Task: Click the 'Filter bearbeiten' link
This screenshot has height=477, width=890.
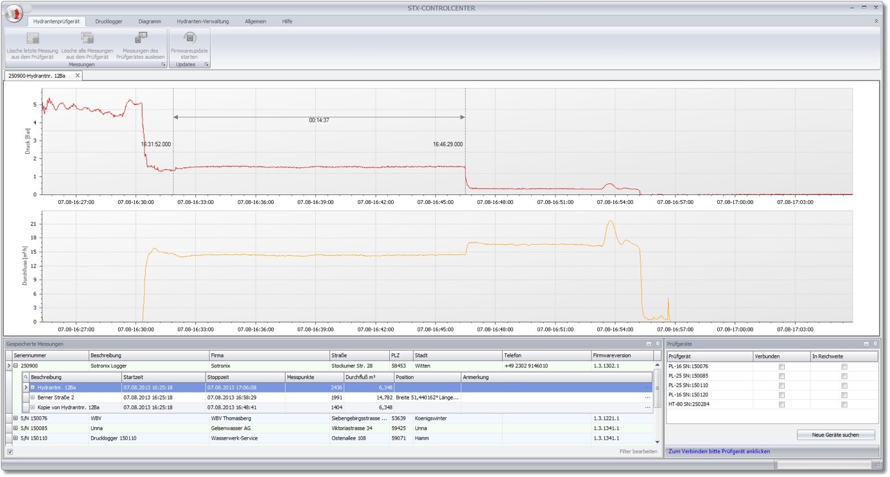Action: pyautogui.click(x=638, y=451)
